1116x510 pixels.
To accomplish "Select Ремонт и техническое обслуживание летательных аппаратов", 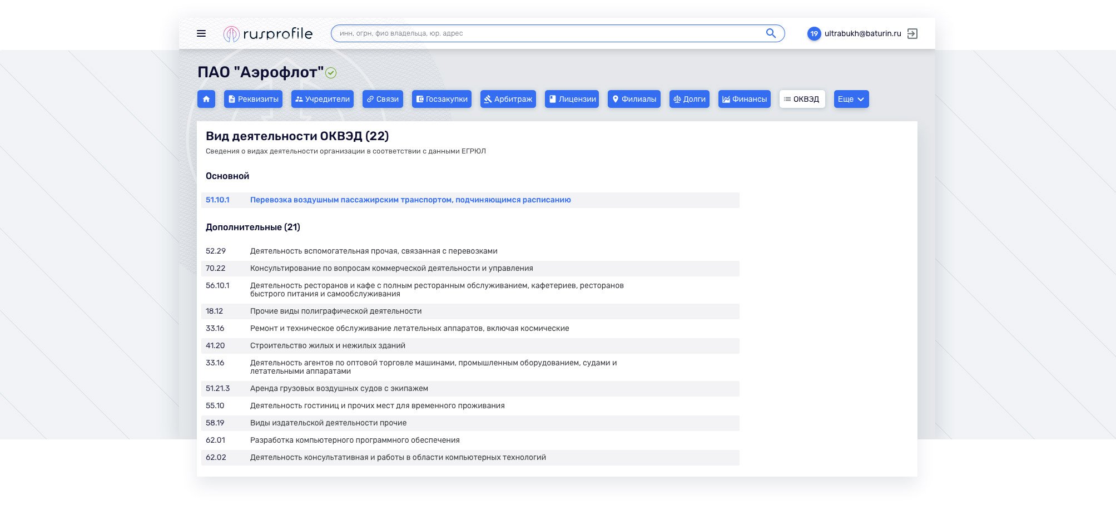I will 410,328.
